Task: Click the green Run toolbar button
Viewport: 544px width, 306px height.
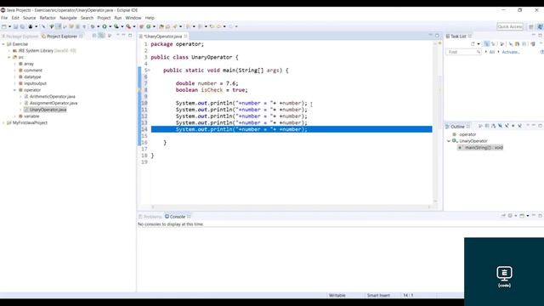Action: (105, 26)
